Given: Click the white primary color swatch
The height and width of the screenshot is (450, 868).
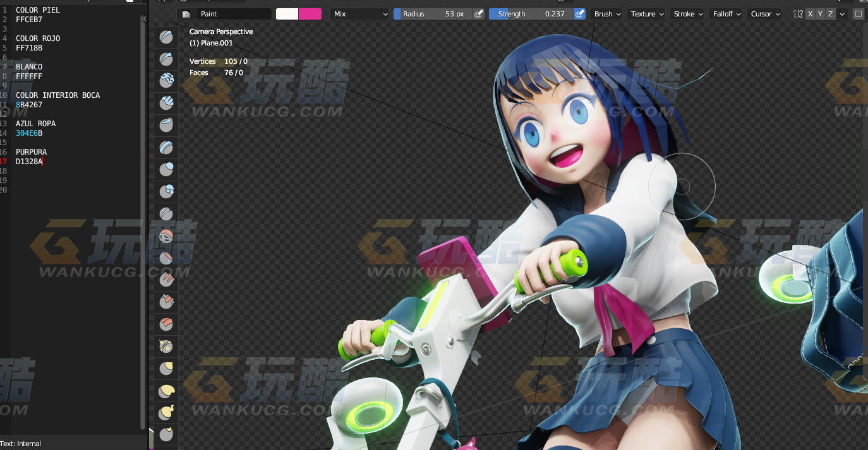Looking at the screenshot, I should [x=287, y=14].
